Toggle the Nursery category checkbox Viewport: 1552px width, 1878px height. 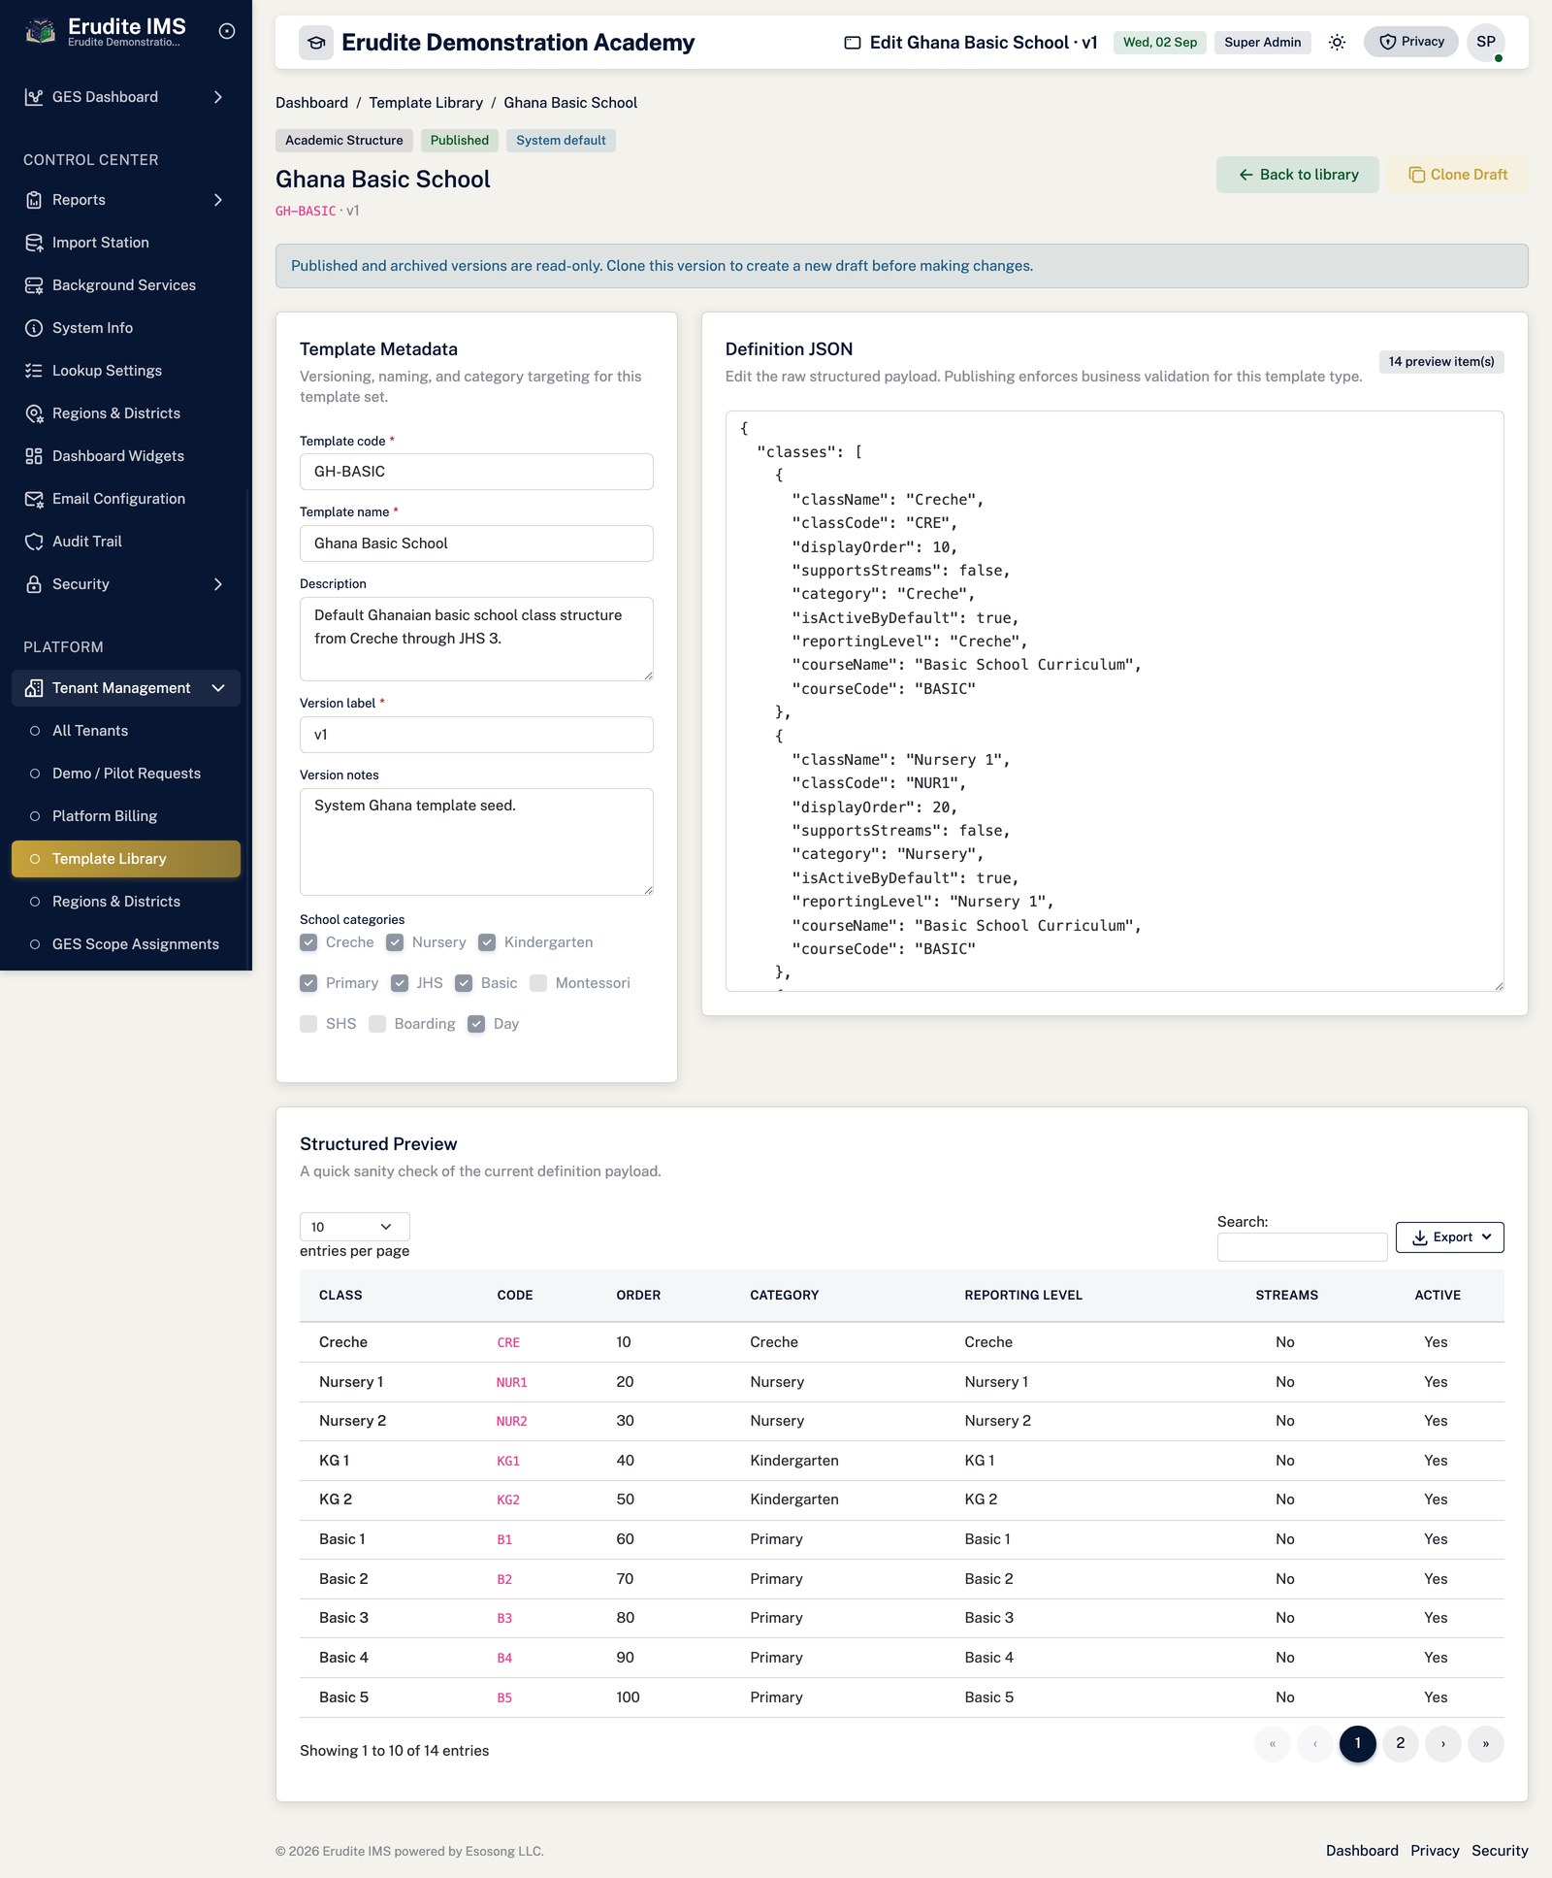tap(395, 942)
